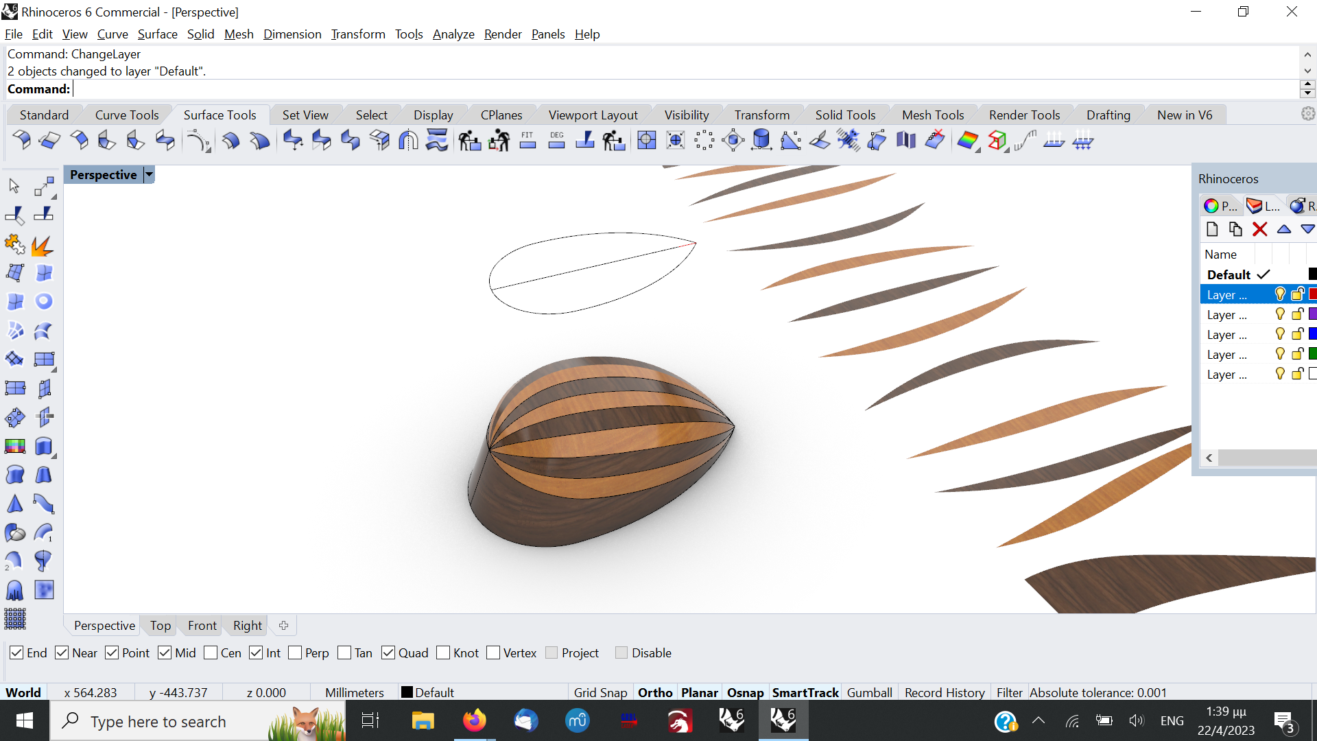Open the Surface menu
The image size is (1317, 741).
pyautogui.click(x=157, y=34)
